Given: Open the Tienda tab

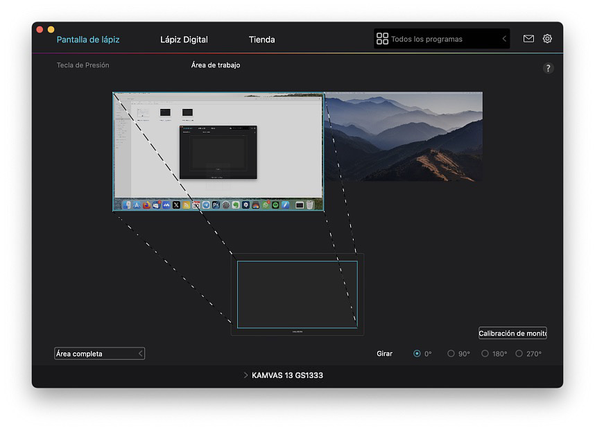Looking at the screenshot, I should (261, 40).
